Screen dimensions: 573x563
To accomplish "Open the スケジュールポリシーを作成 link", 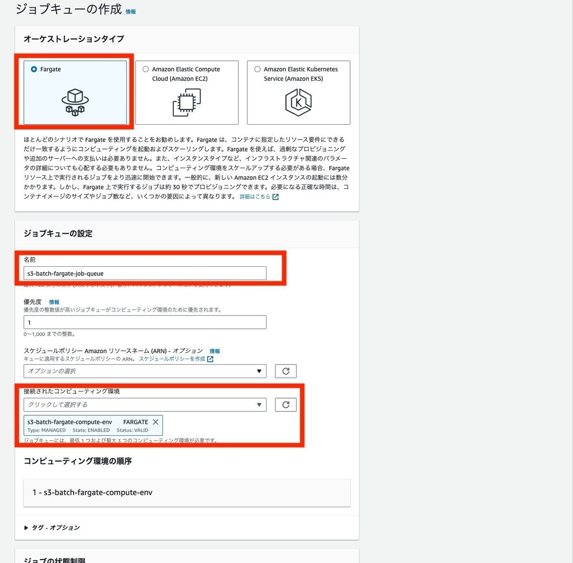I will click(172, 359).
